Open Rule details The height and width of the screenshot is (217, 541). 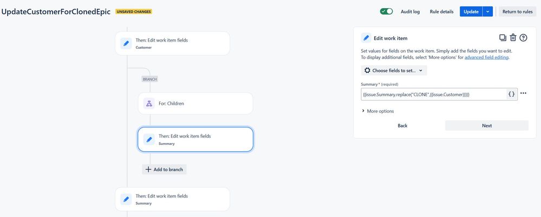441,11
